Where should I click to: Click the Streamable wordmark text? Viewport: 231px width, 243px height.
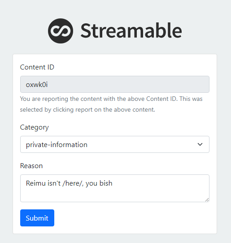click(x=131, y=30)
